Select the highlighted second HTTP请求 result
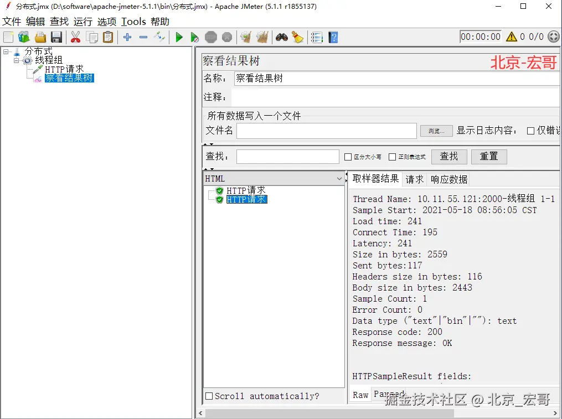562x419 pixels. pyautogui.click(x=246, y=199)
